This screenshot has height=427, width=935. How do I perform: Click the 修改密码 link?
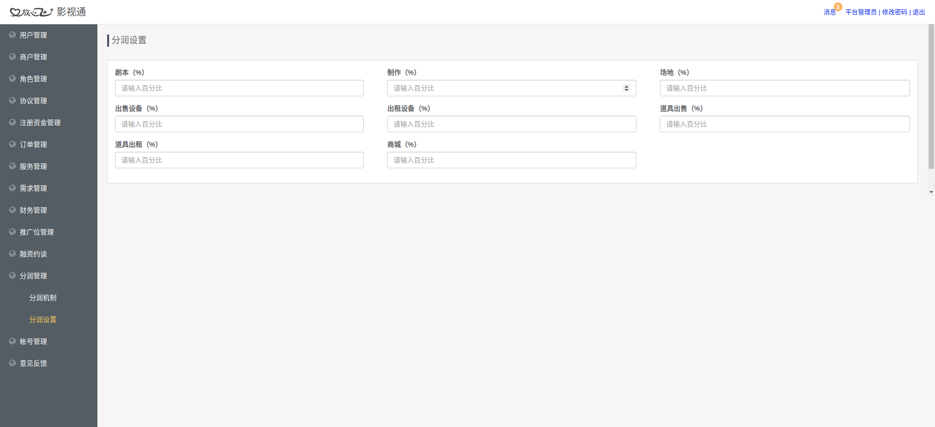click(x=895, y=12)
